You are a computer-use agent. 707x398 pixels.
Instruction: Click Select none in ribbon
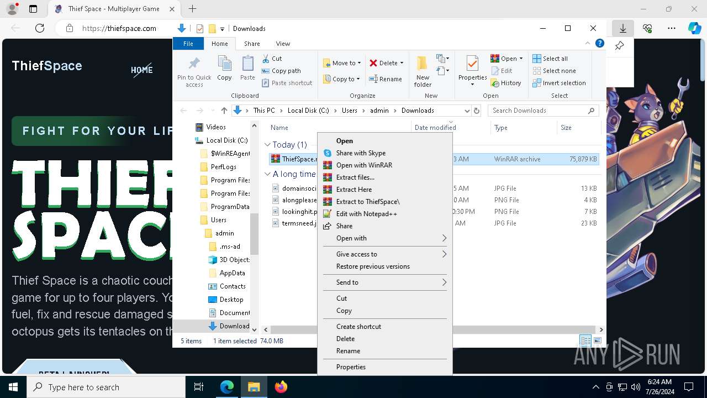(554, 71)
